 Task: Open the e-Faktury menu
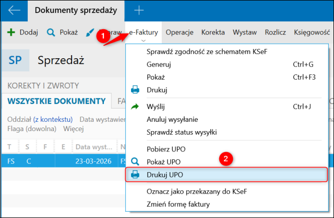144,32
